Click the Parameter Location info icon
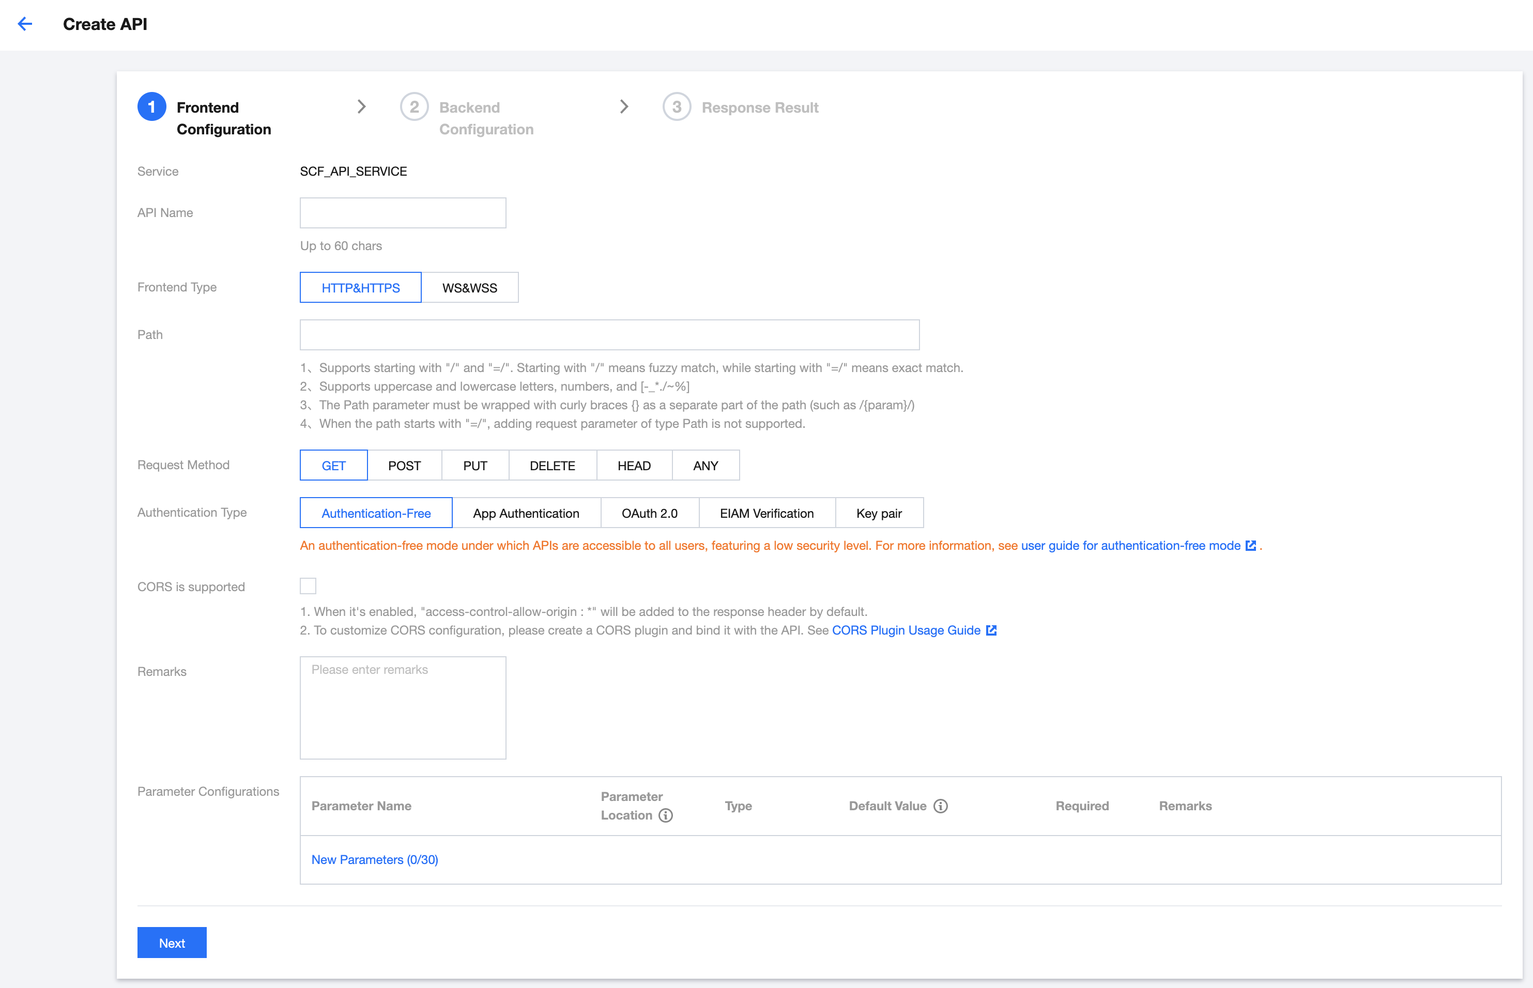Screen dimensions: 1533x988 pos(666,815)
